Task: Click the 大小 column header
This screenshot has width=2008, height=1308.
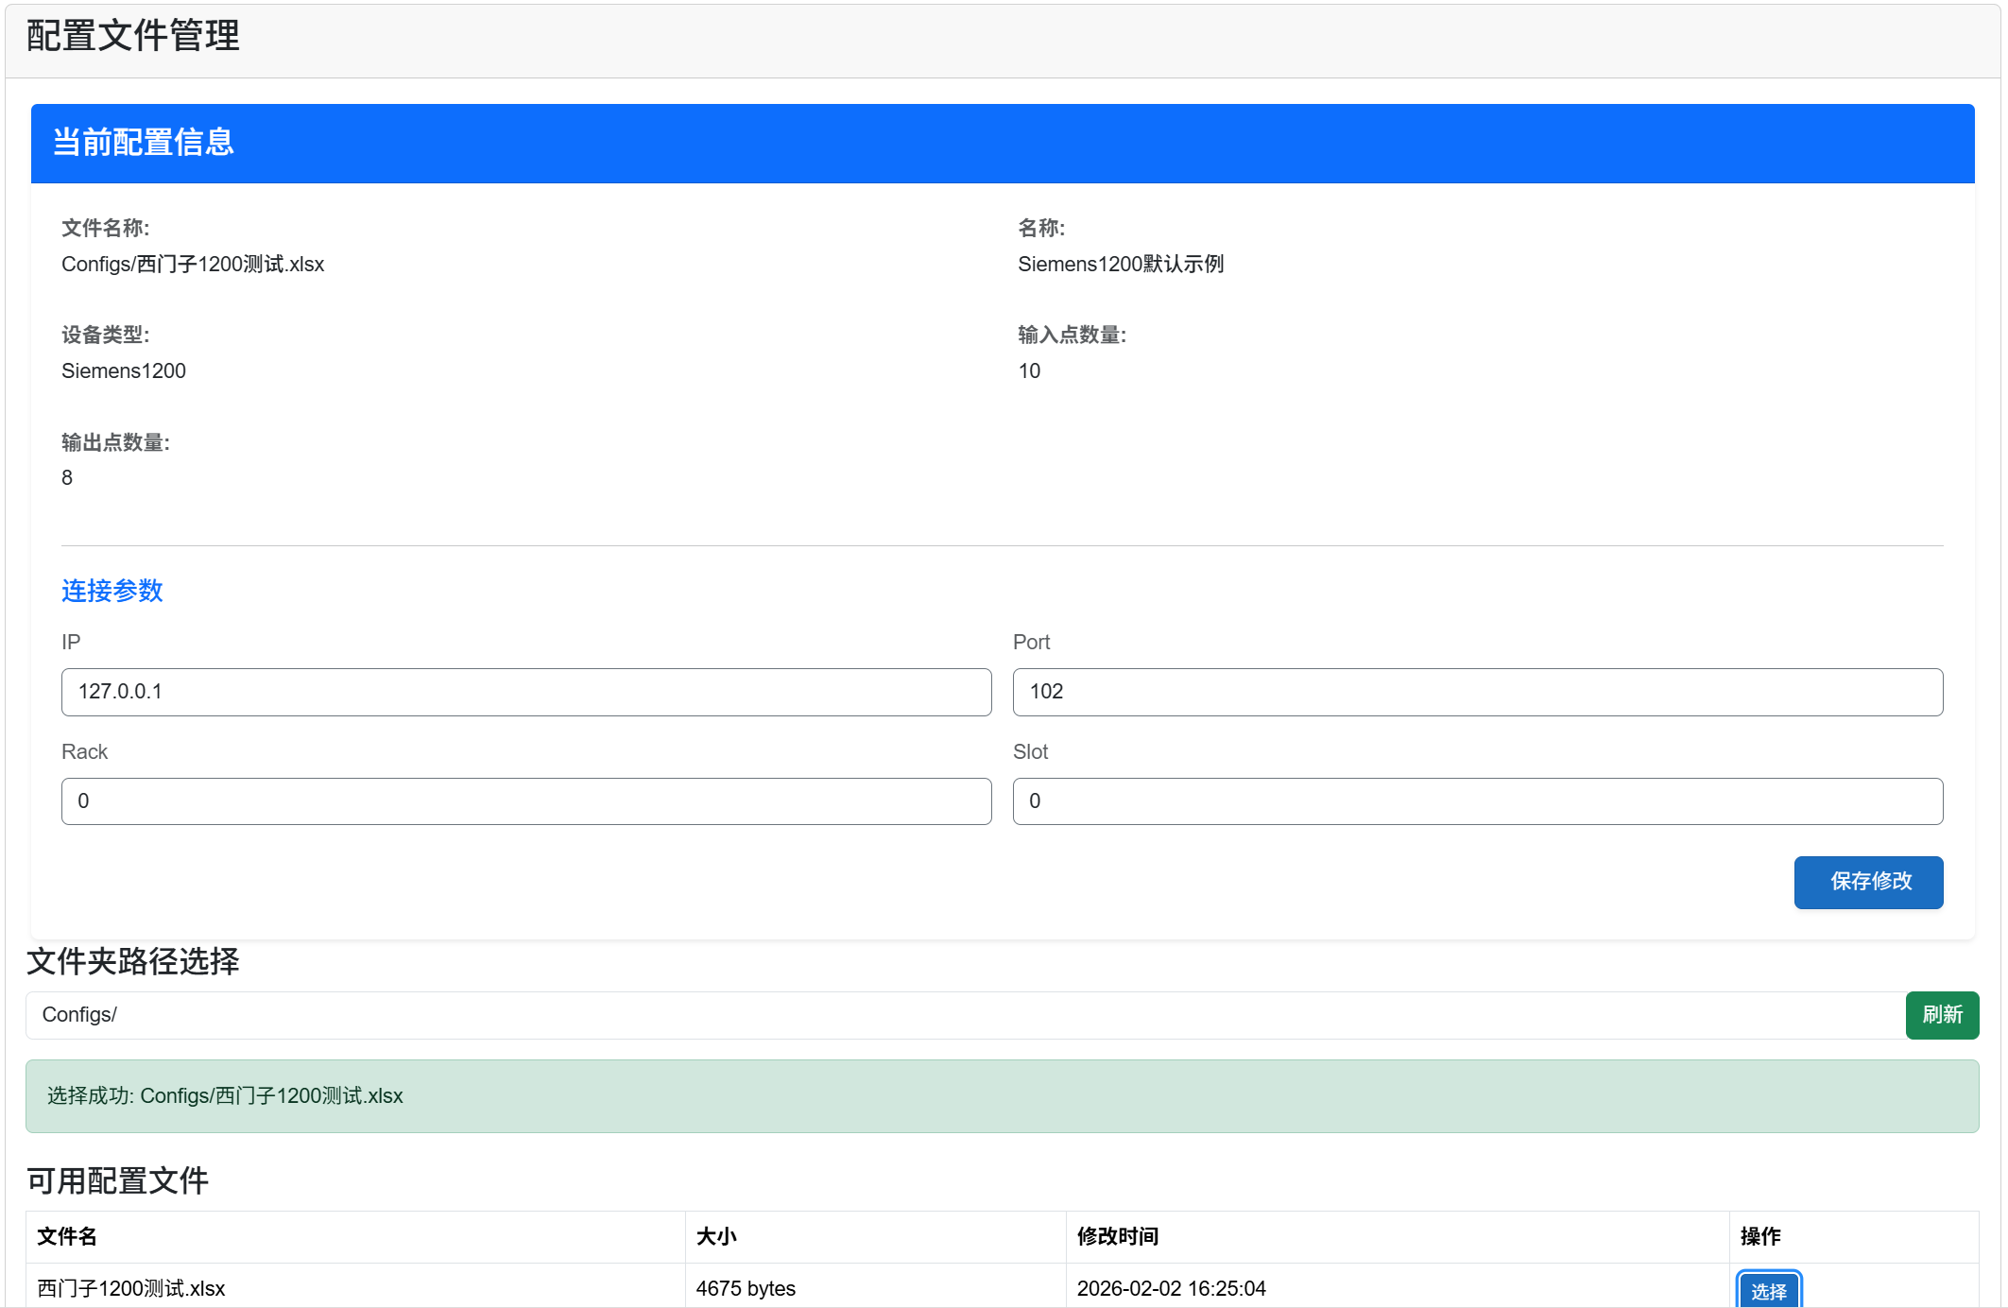Action: [716, 1236]
